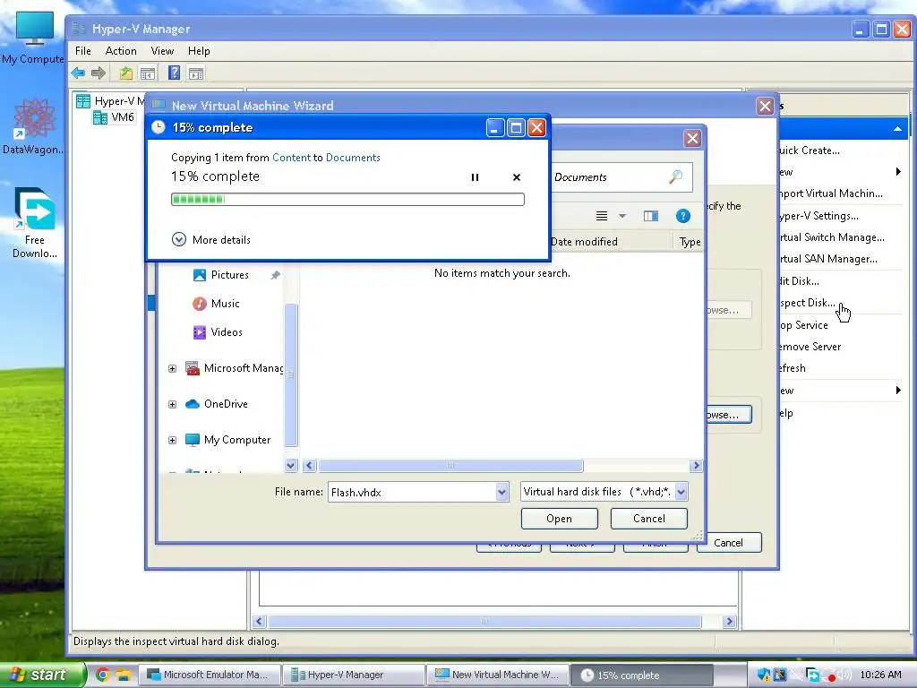Open Free Download desktop shortcut
The height and width of the screenshot is (688, 917).
pos(35,223)
